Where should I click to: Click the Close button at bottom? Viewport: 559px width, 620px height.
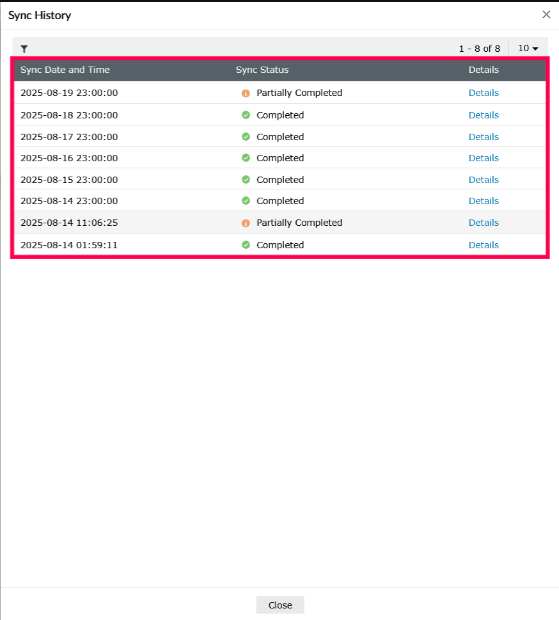coord(280,605)
